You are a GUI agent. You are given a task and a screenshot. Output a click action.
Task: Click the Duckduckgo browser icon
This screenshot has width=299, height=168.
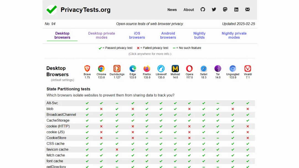[117, 69]
